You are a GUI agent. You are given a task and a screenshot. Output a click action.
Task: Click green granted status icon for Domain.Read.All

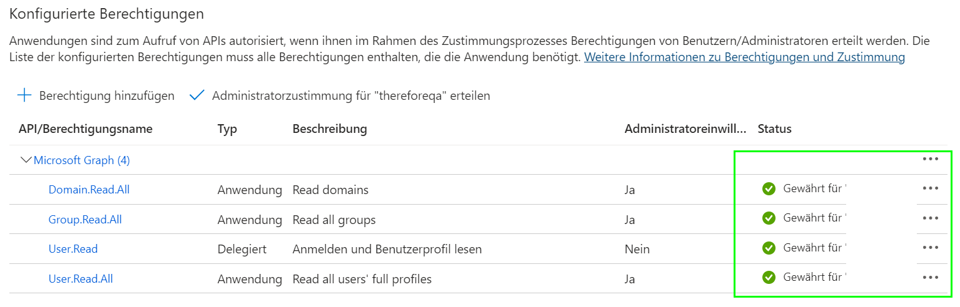point(769,188)
